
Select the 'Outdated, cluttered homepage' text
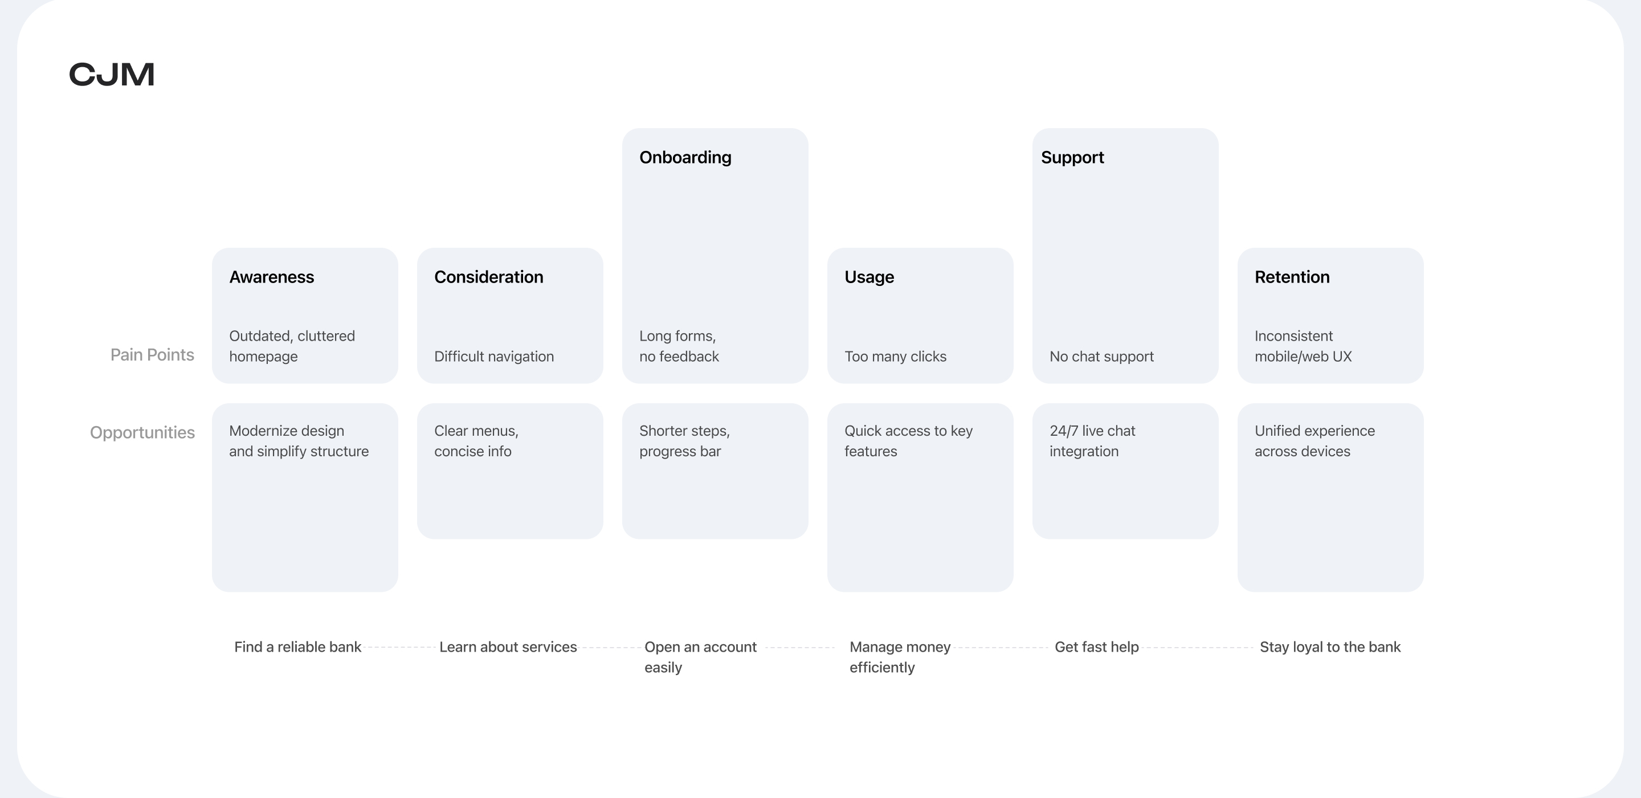pyautogui.click(x=292, y=346)
